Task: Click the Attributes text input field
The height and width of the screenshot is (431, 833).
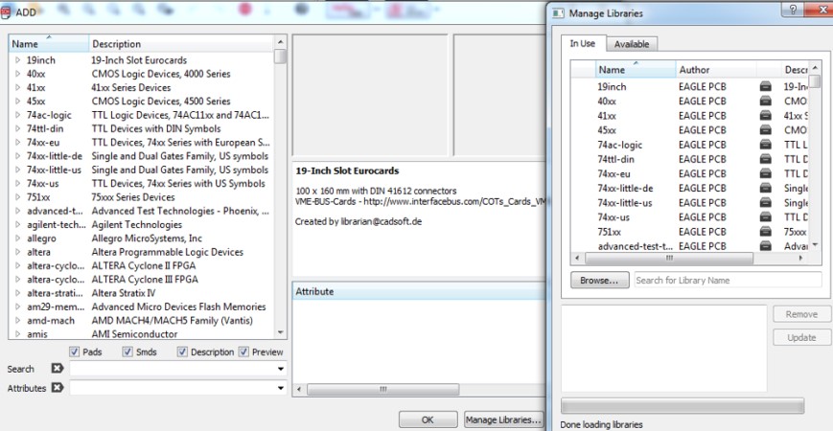Action: click(x=173, y=388)
